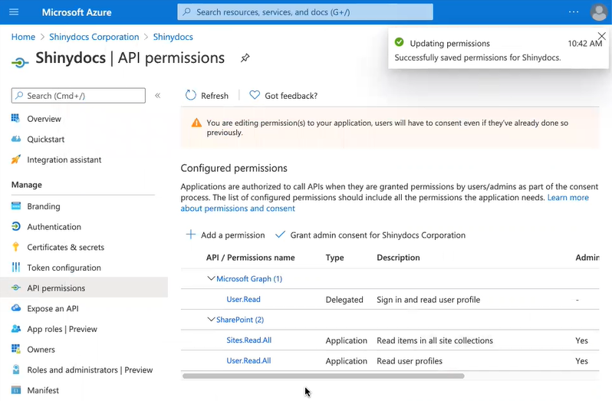
Task: Open Certificates & secrets in sidebar
Action: point(65,248)
